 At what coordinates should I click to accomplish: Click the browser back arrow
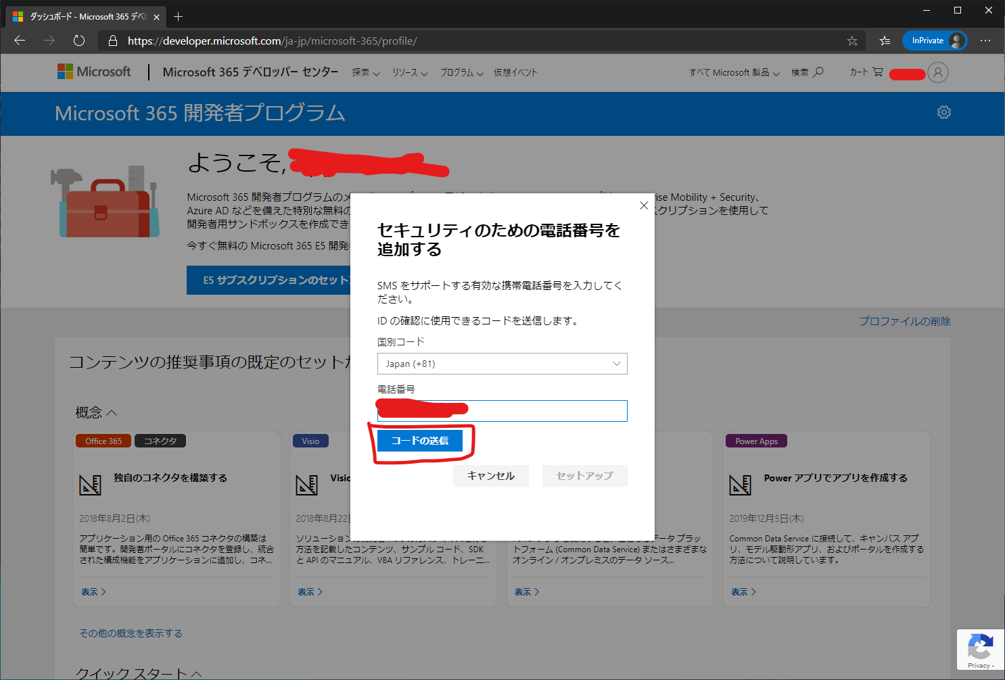click(x=20, y=41)
